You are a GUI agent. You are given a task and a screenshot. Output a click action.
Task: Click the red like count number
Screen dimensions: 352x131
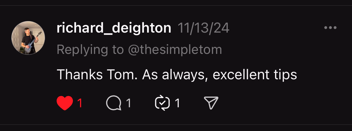pyautogui.click(x=79, y=103)
